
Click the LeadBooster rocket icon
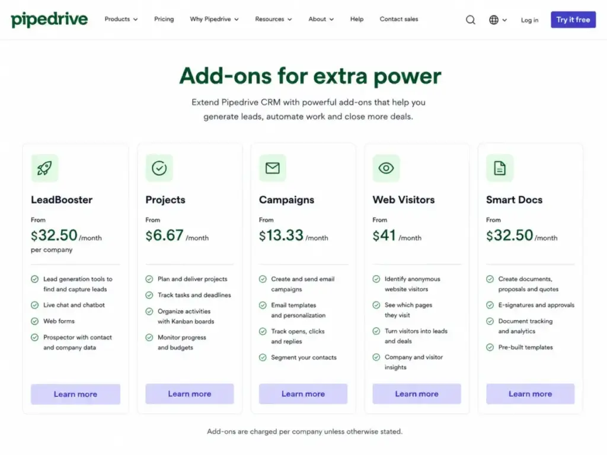(44, 168)
